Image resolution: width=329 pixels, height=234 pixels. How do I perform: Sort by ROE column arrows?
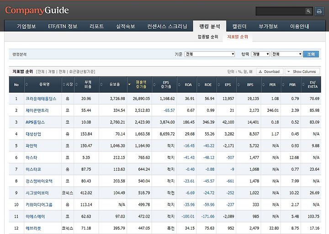click(x=199, y=85)
